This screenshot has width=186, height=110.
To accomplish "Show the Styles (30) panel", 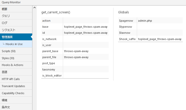I will pyautogui.click(x=8, y=58).
